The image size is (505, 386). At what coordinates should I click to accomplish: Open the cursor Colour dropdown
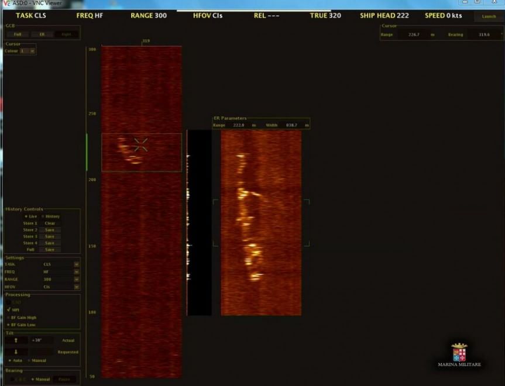(x=32, y=51)
